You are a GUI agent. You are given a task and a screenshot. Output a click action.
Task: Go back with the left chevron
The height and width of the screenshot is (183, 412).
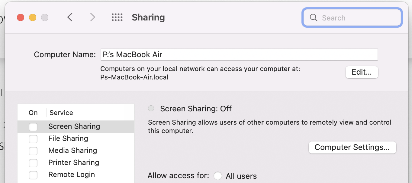(x=70, y=17)
